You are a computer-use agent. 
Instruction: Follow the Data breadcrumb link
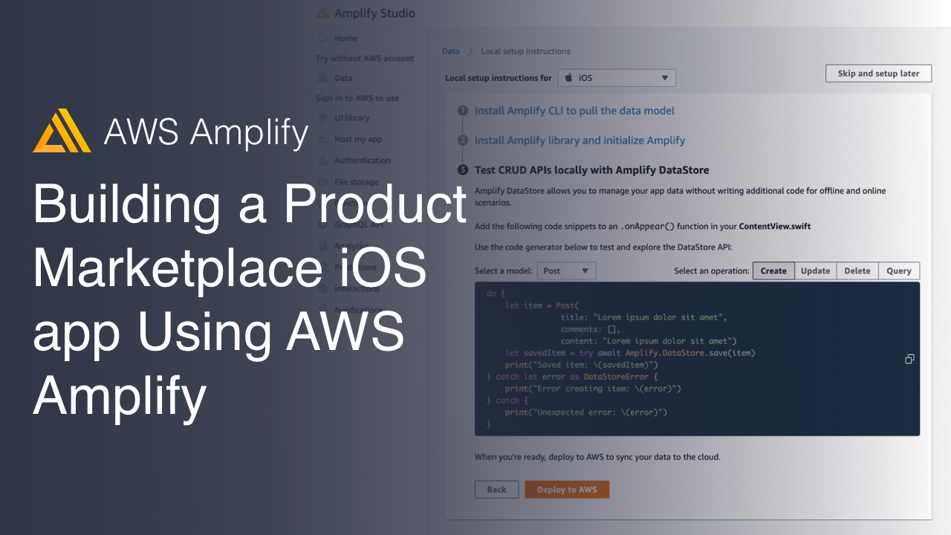[x=450, y=51]
